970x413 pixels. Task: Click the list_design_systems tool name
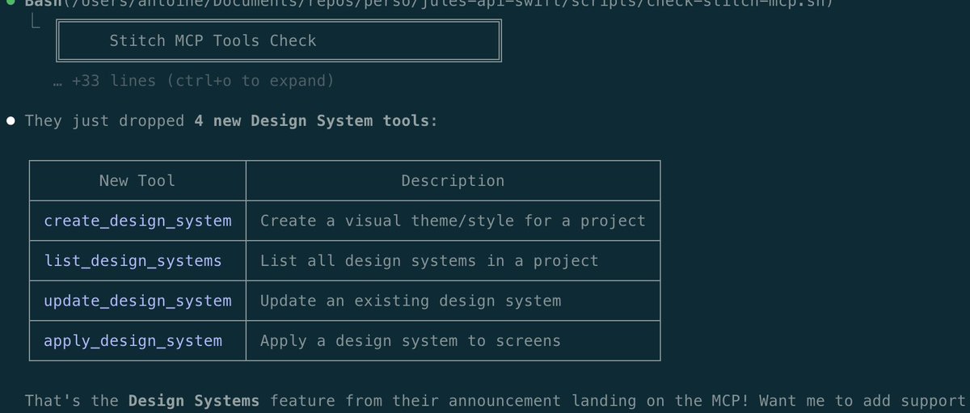[133, 261]
